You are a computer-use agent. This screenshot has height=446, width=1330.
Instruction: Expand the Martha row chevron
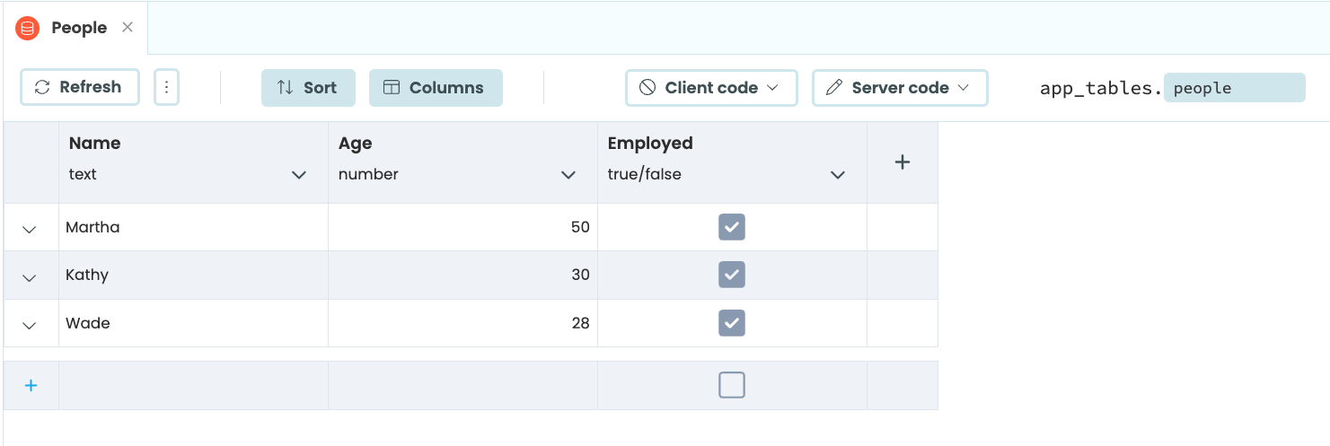[30, 229]
